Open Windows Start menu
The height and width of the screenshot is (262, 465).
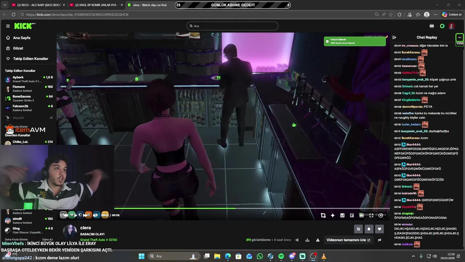click(x=141, y=256)
